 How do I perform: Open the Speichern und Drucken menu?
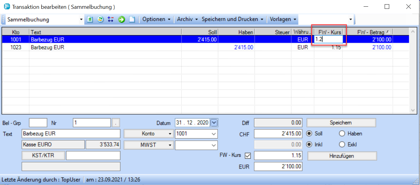232,19
